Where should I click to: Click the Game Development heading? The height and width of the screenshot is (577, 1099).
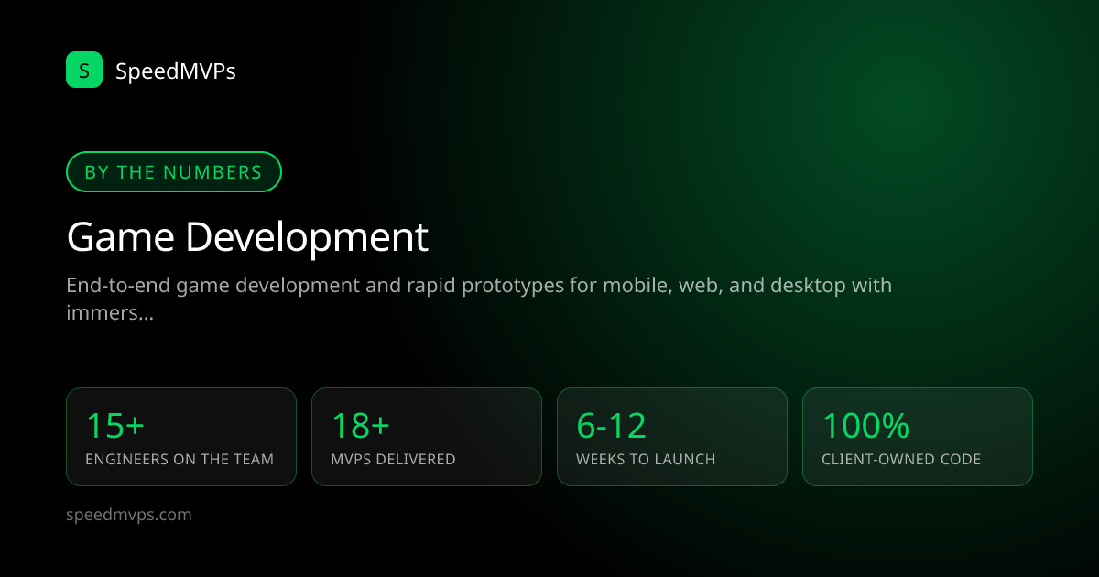[247, 237]
